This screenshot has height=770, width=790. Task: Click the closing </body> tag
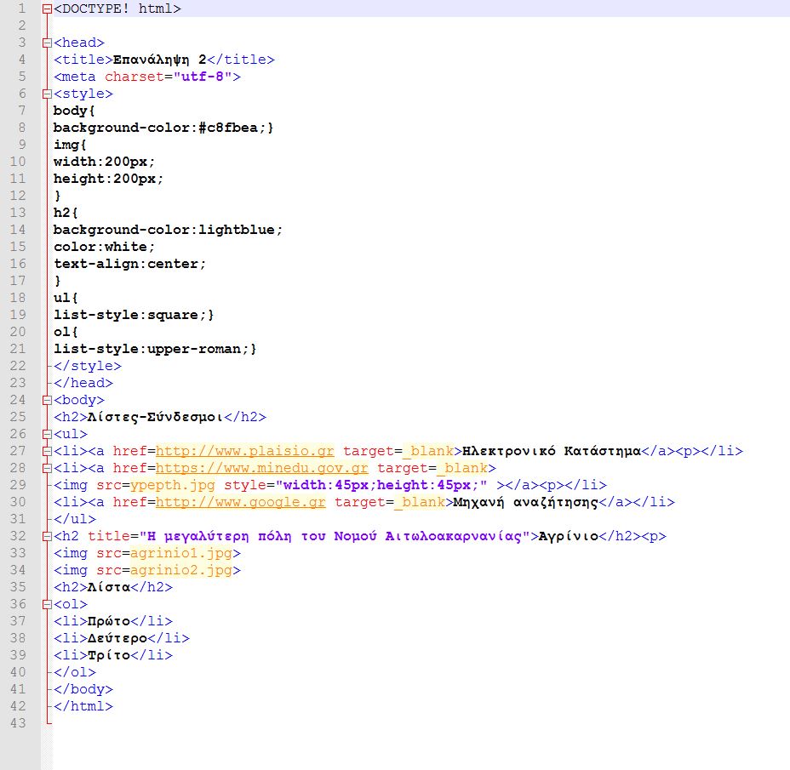tap(83, 689)
